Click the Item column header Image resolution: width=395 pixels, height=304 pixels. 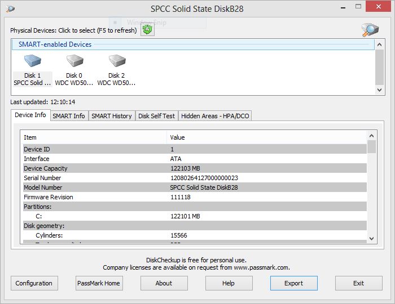[94, 137]
